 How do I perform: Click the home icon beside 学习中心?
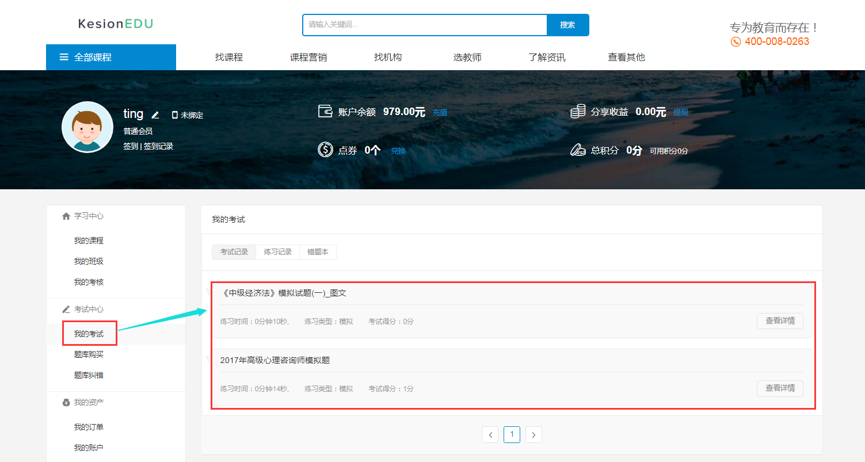pyautogui.click(x=66, y=216)
